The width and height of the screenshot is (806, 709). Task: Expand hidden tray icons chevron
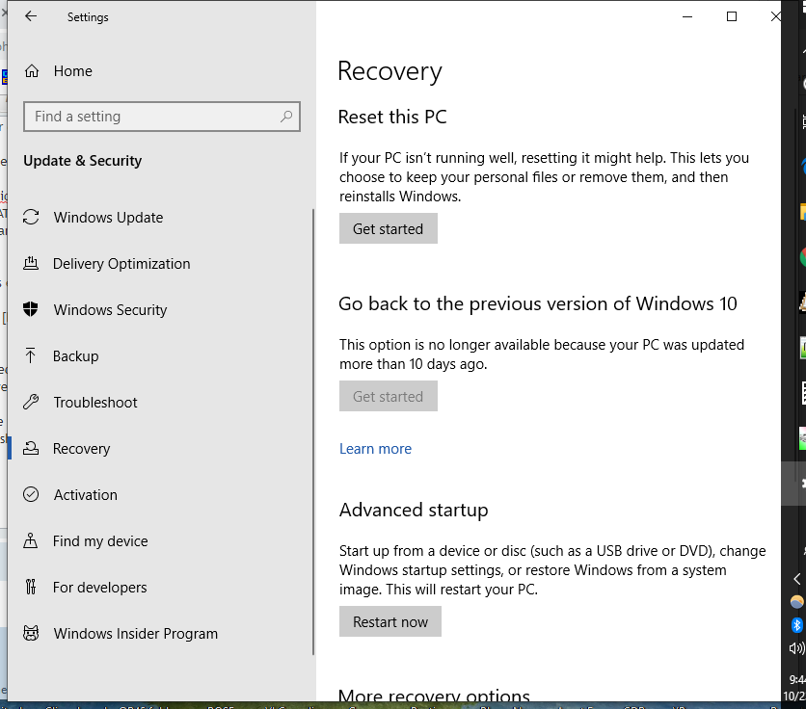pyautogui.click(x=796, y=579)
